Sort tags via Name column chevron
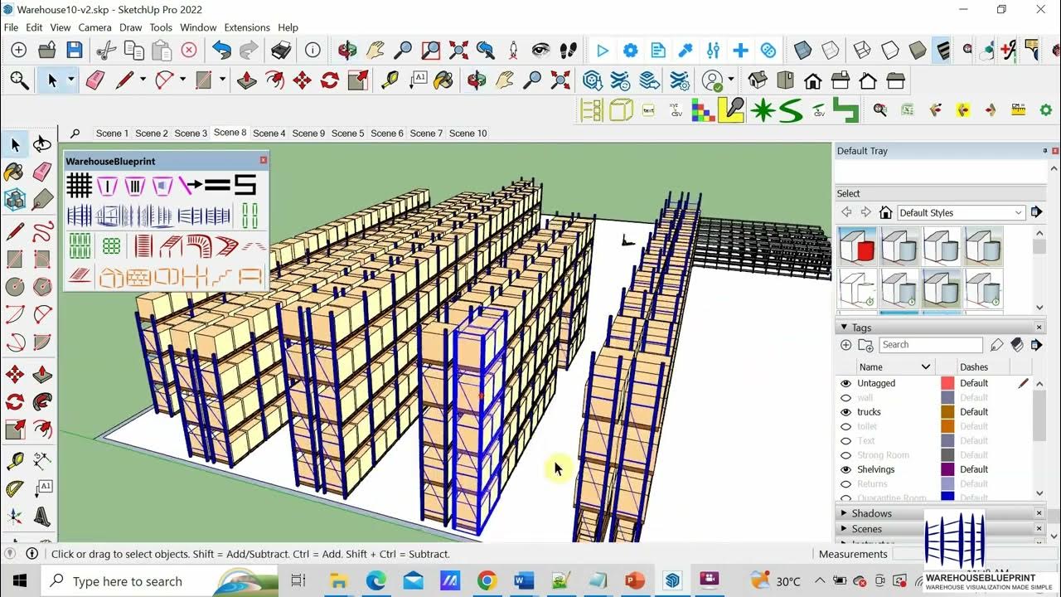This screenshot has width=1061, height=597. 926,366
